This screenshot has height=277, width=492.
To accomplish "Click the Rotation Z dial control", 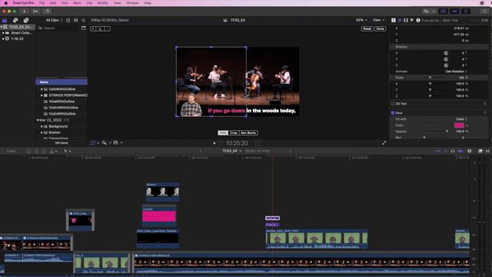I will 446,65.
